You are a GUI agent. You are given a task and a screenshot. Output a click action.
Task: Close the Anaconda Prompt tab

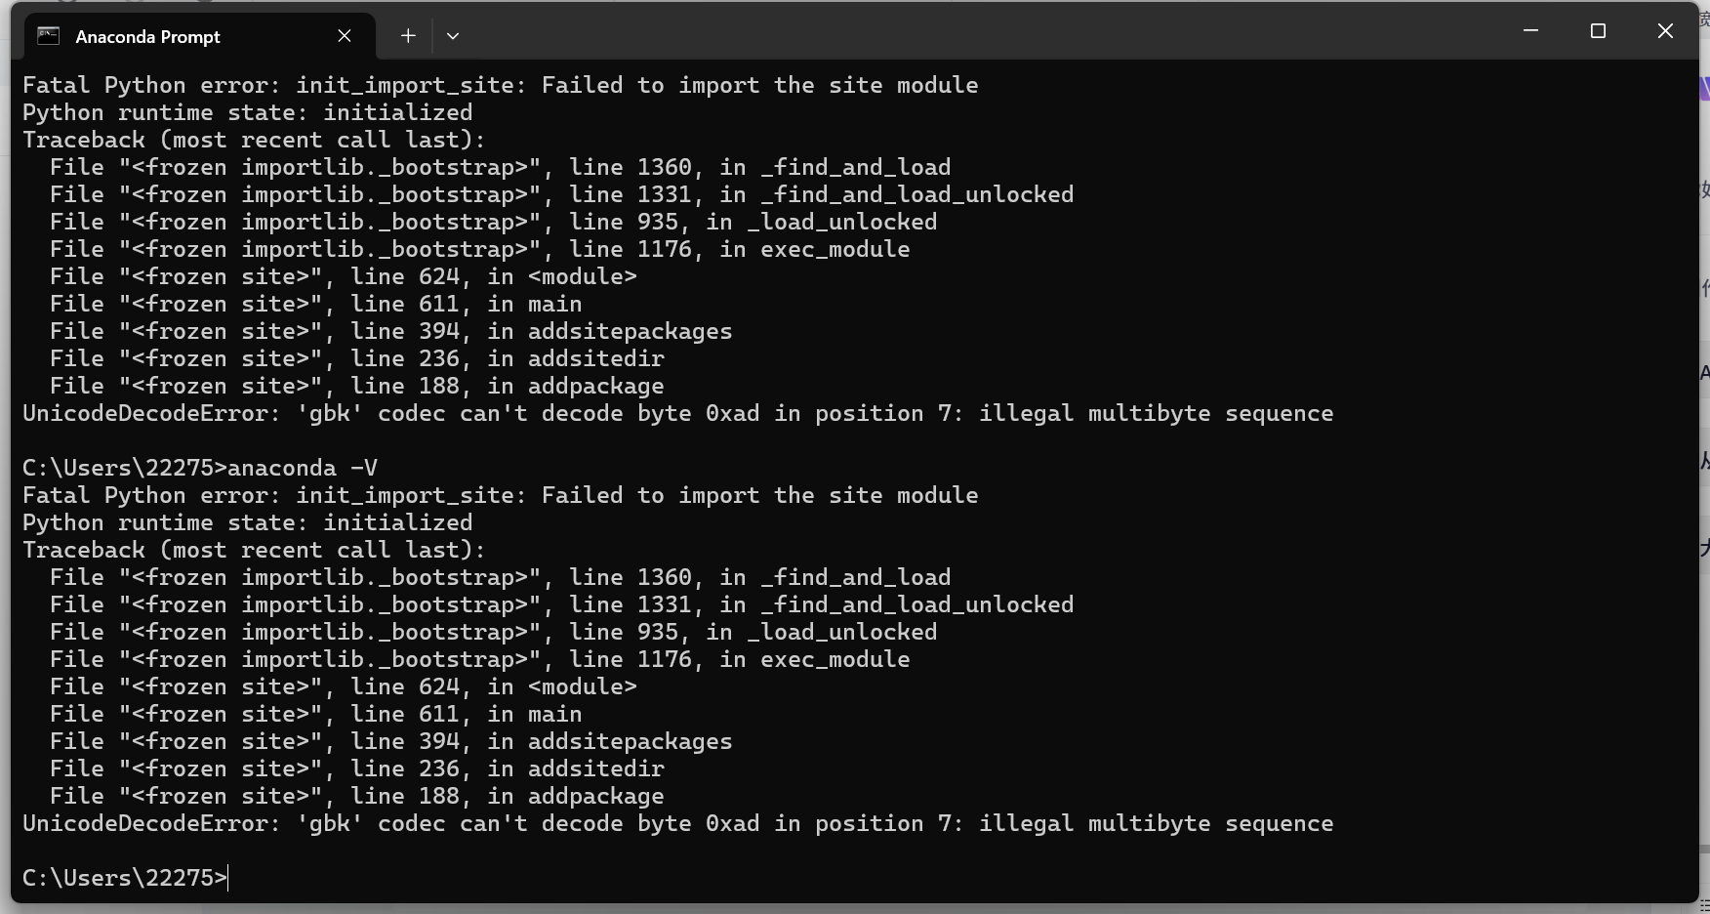coord(344,35)
